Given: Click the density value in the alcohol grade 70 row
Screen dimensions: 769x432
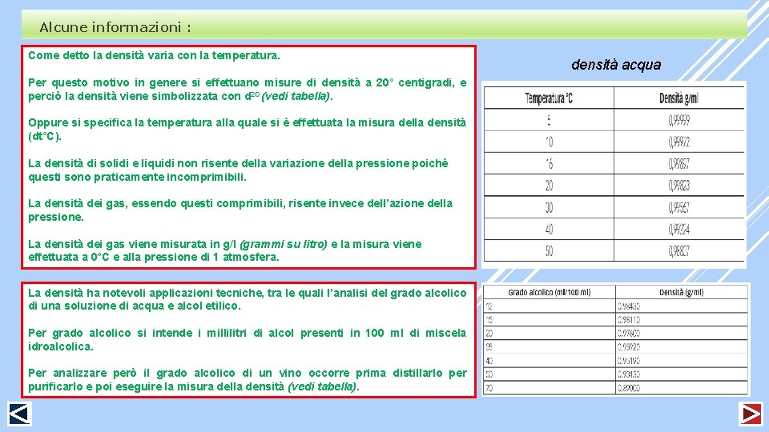Looking at the screenshot, I should coord(629,388).
